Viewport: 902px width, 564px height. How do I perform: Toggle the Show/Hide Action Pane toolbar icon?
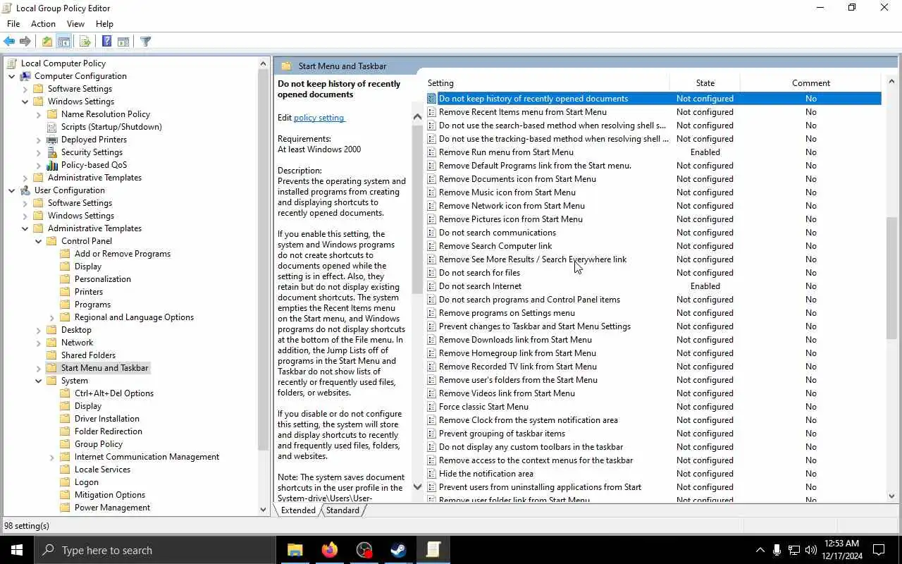point(123,42)
